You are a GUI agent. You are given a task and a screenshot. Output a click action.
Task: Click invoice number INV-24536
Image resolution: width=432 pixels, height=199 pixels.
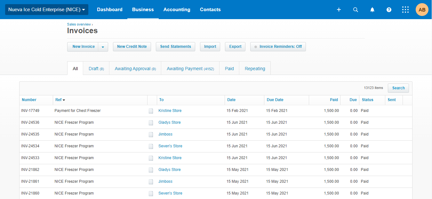click(x=30, y=122)
